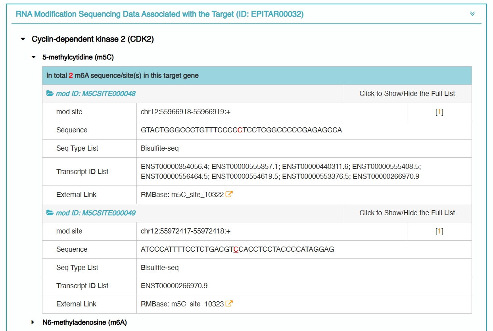Open reference [1] for chr12:55972417 mod site
This screenshot has height=331, width=493.
pos(439,232)
